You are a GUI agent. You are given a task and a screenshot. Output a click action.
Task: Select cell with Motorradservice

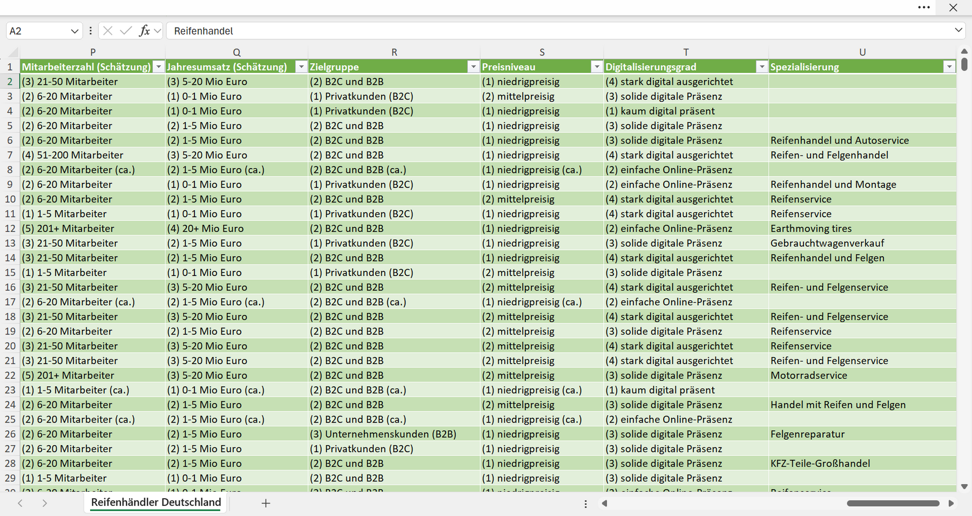(862, 376)
